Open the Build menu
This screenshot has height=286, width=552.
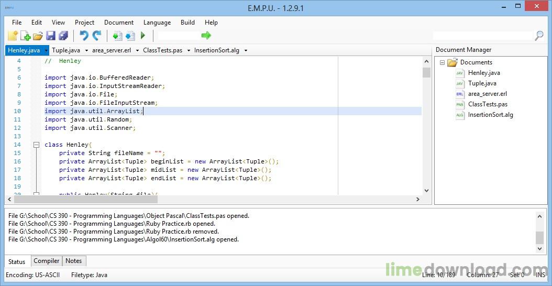point(187,23)
